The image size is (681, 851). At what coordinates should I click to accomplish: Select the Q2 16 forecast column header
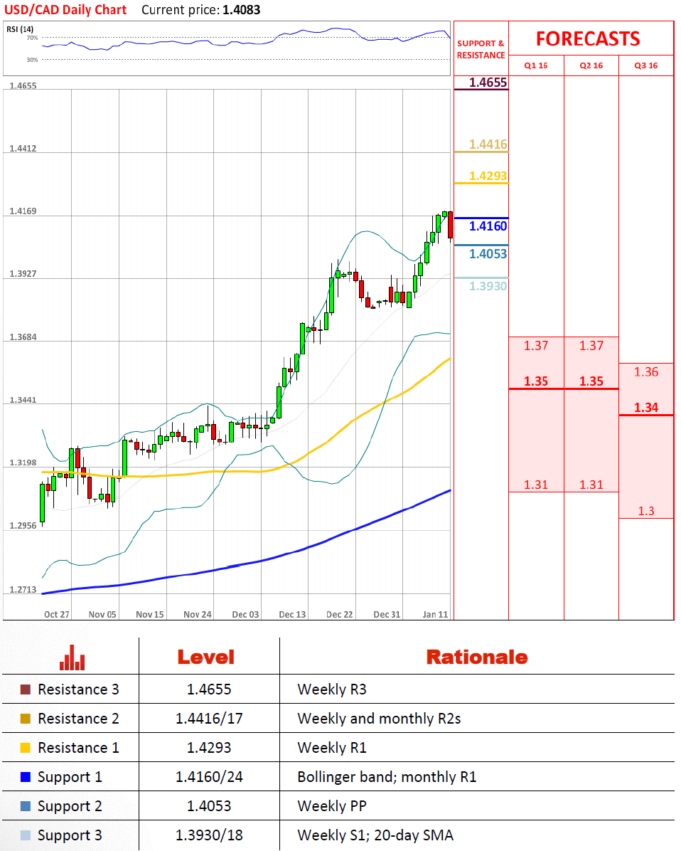point(591,65)
